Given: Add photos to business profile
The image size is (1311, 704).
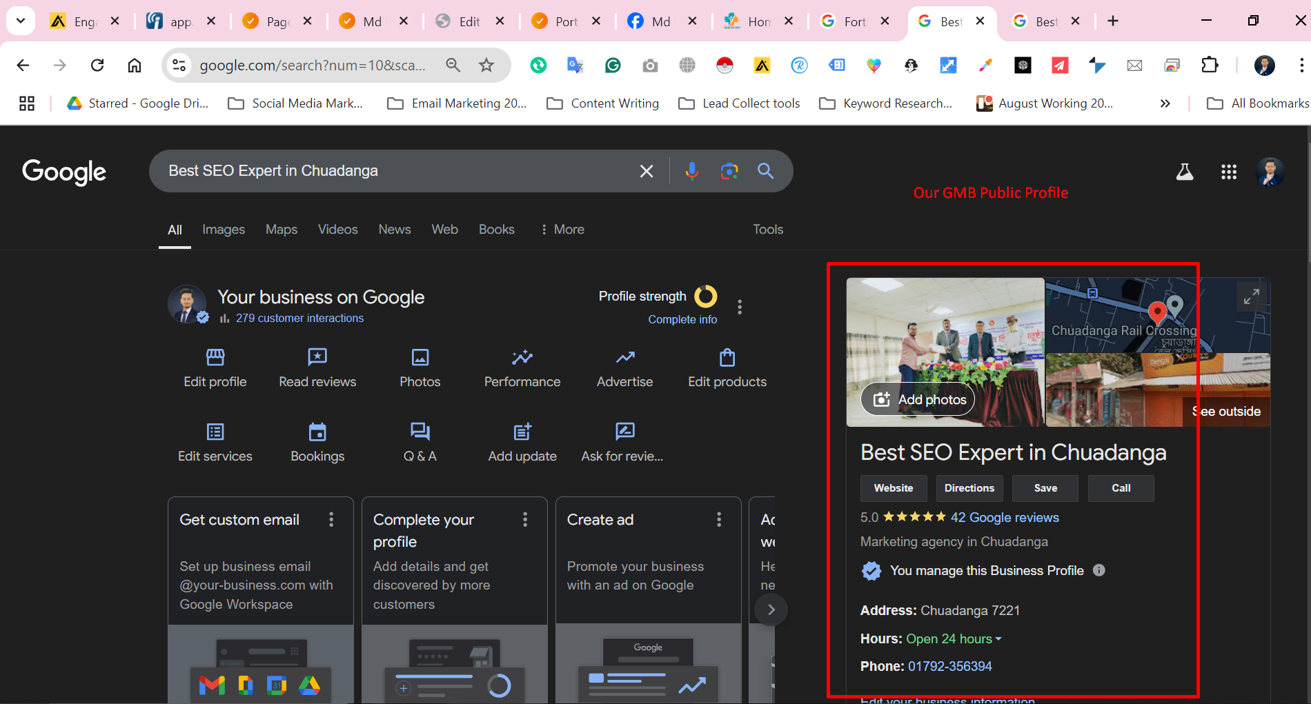Looking at the screenshot, I should tap(918, 399).
